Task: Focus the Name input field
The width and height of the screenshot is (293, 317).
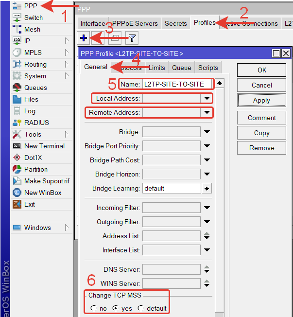Action: [177, 84]
